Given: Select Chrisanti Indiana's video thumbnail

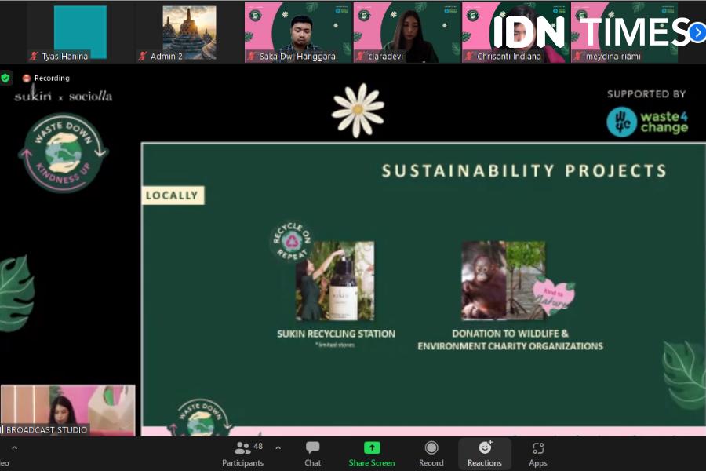Looking at the screenshot, I should point(515,32).
